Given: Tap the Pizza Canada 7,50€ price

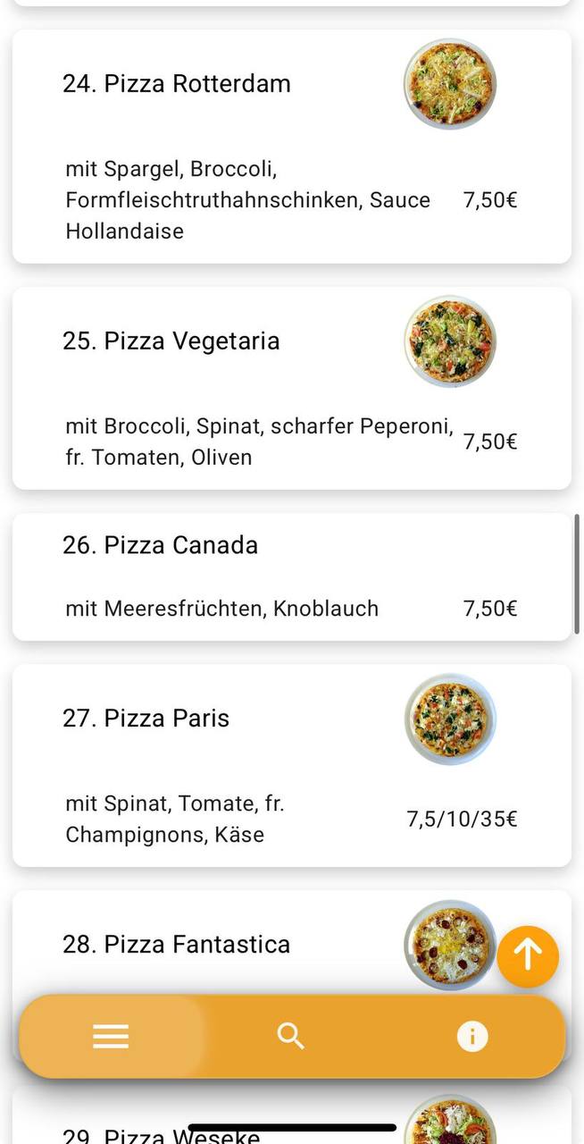Looking at the screenshot, I should (x=490, y=609).
